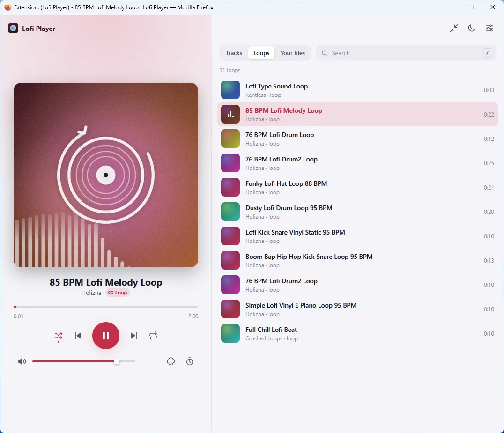Image resolution: width=504 pixels, height=433 pixels.
Task: Click the 2:00 total time label
Action: point(193,316)
